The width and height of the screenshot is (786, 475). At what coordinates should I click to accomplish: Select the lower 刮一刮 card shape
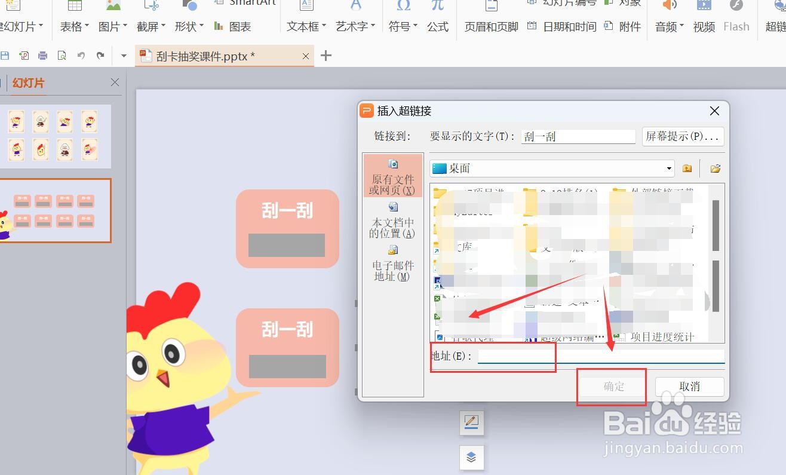287,348
